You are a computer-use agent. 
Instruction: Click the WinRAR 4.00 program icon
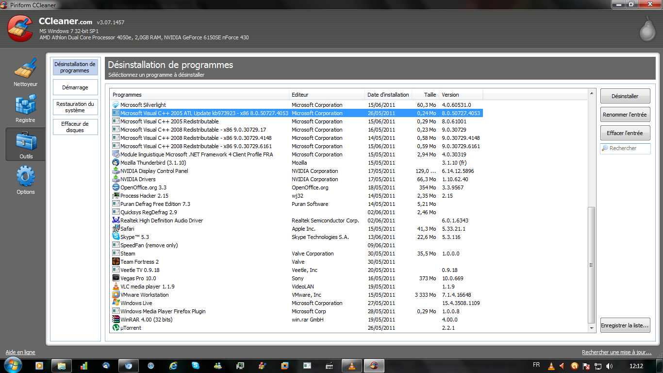[116, 320]
